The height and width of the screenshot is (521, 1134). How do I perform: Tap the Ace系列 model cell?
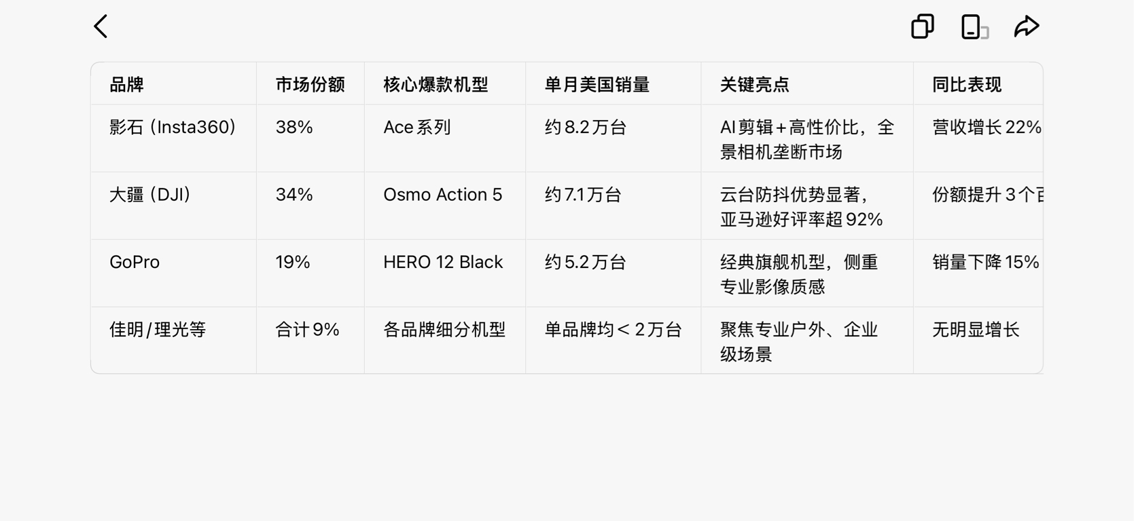[x=417, y=128]
